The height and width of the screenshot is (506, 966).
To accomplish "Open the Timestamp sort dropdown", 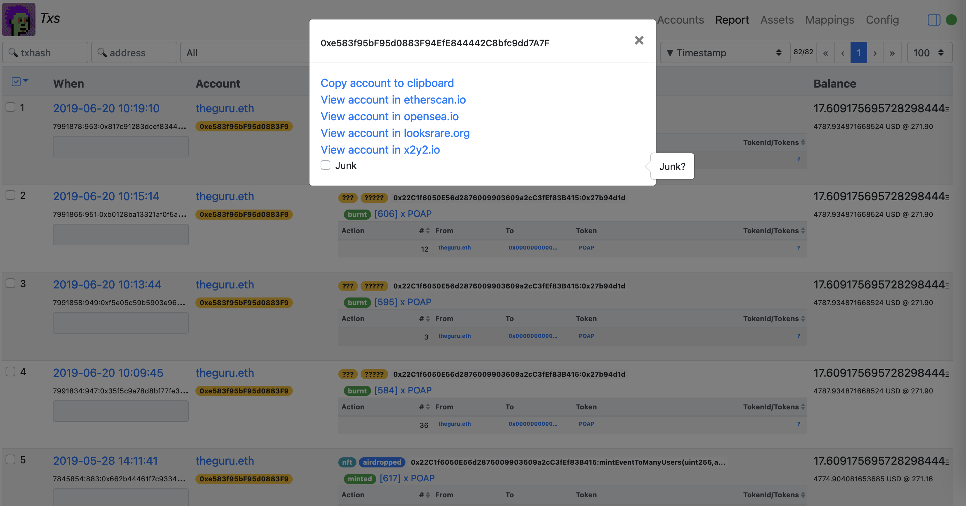I will tap(725, 53).
